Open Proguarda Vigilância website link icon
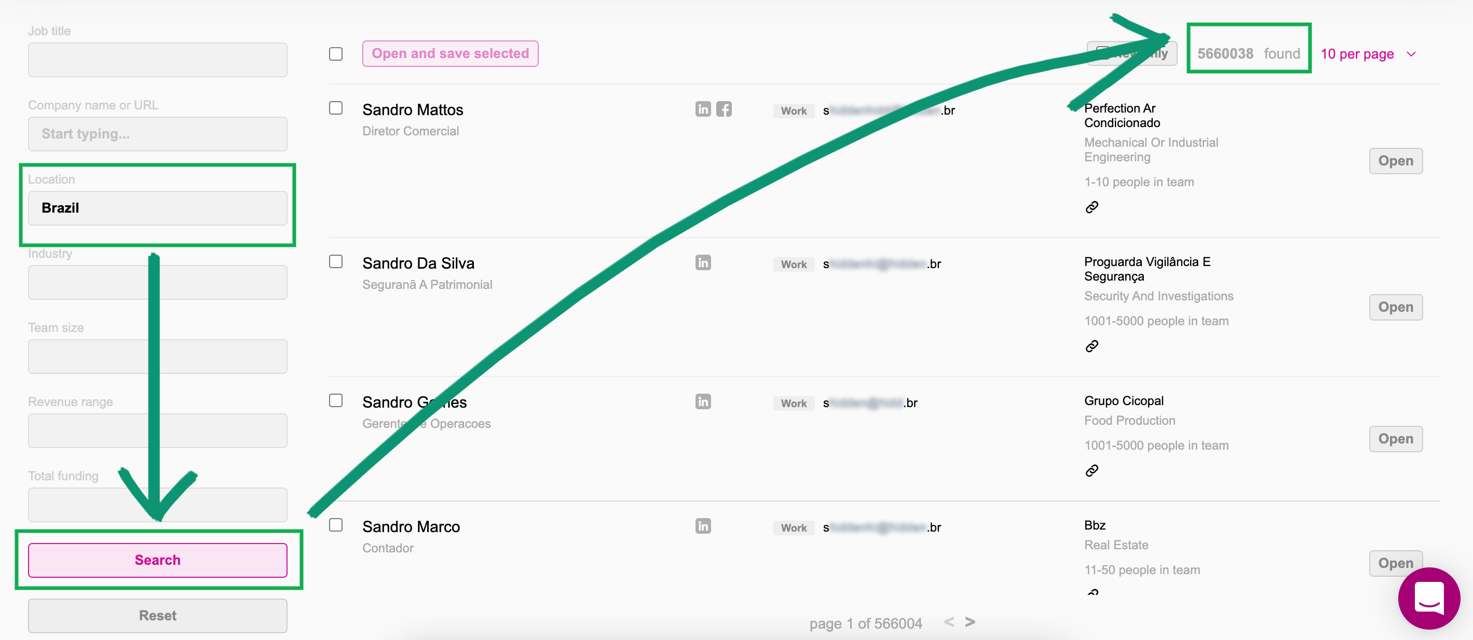 [1092, 346]
